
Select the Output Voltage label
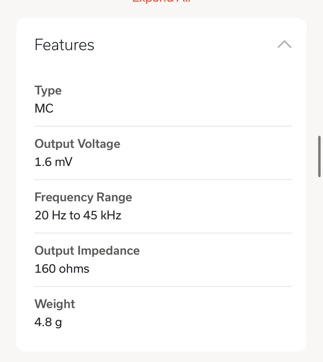[77, 144]
